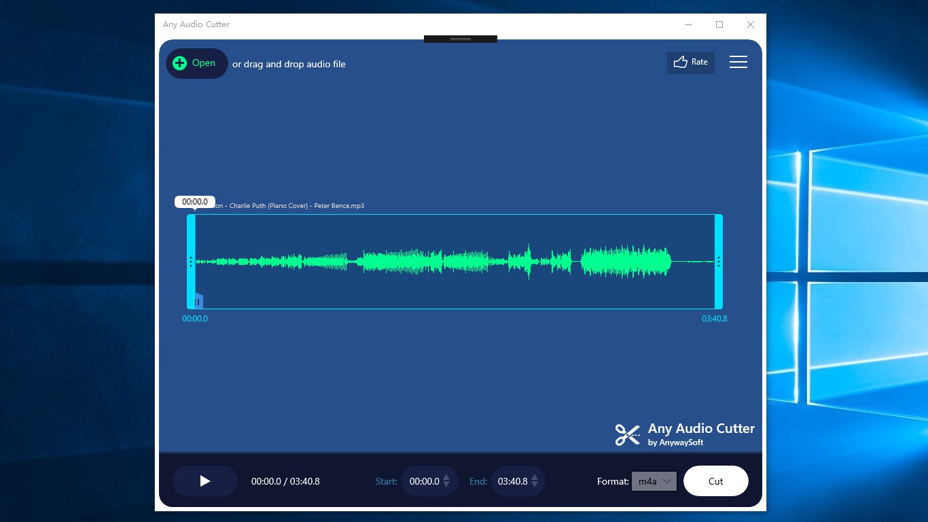Click the plus icon inside the Open button
This screenshot has height=522, width=928.
tap(179, 63)
